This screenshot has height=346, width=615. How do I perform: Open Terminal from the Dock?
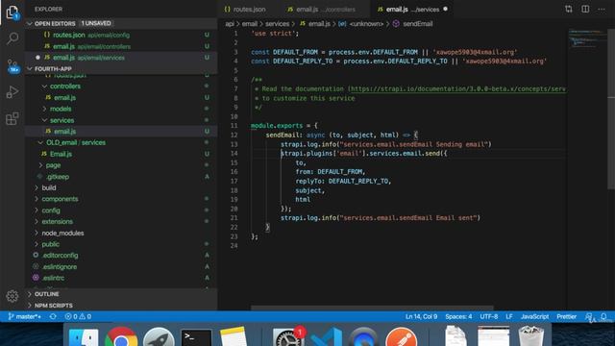pyautogui.click(x=196, y=337)
